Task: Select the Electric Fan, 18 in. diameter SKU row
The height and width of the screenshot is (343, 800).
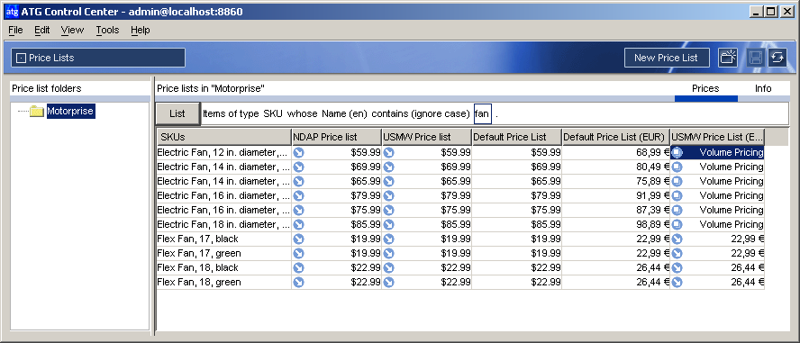Action: [224, 224]
